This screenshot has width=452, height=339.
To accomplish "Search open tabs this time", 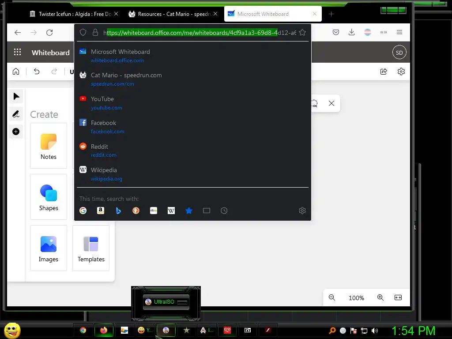I will (207, 211).
